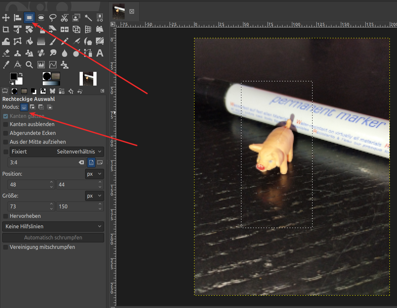Select the Free Select lasso tool
The image size is (397, 308).
[53, 18]
